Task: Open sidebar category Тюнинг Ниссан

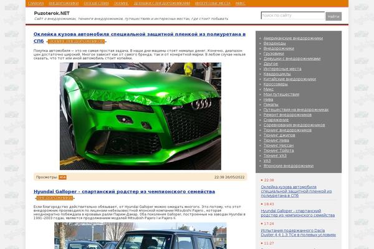Action: click(x=279, y=145)
